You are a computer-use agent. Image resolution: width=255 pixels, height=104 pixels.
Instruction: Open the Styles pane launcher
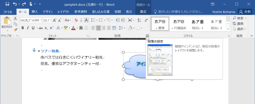(x=229, y=36)
